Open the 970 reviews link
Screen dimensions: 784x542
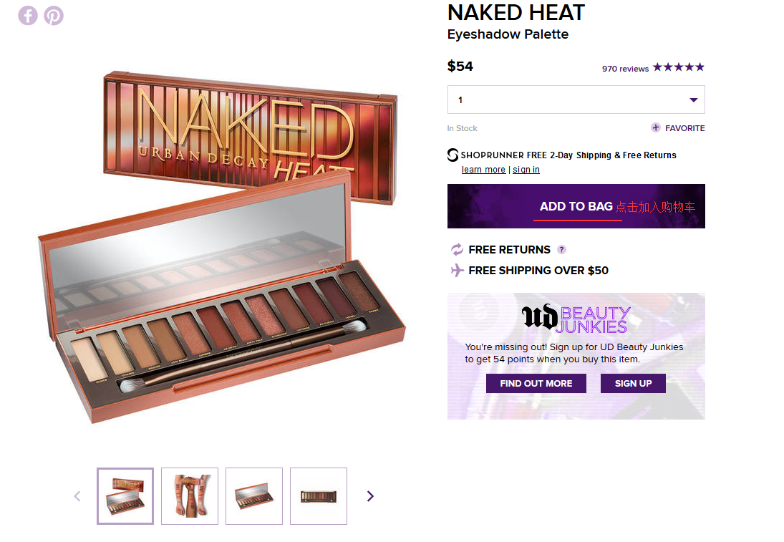[x=625, y=69]
